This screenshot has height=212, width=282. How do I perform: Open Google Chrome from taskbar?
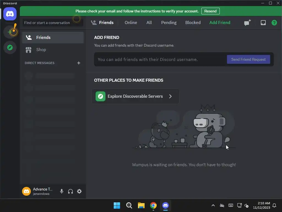(x=153, y=205)
